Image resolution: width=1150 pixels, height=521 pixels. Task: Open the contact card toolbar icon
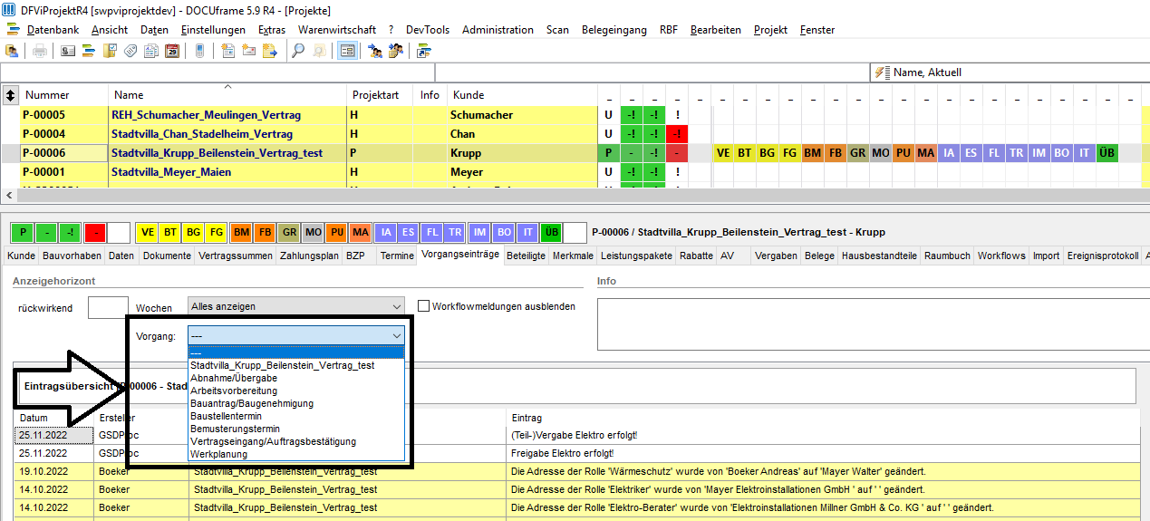tap(68, 51)
